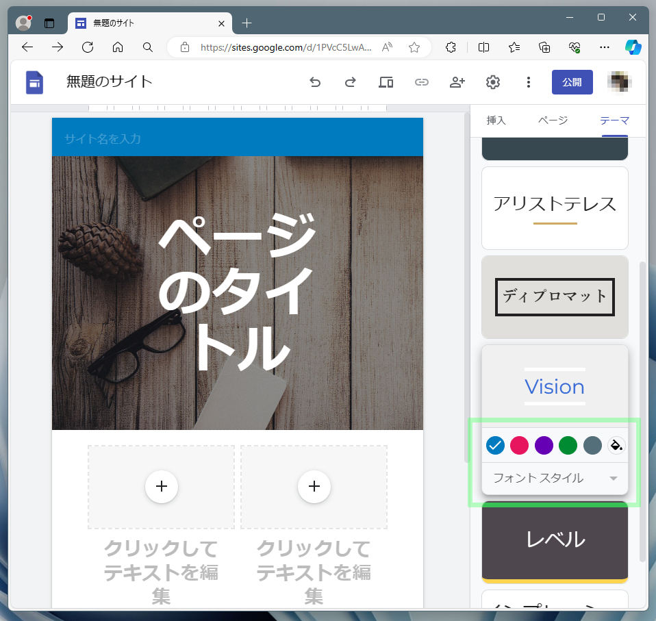Toggle the split screen icon

[483, 47]
